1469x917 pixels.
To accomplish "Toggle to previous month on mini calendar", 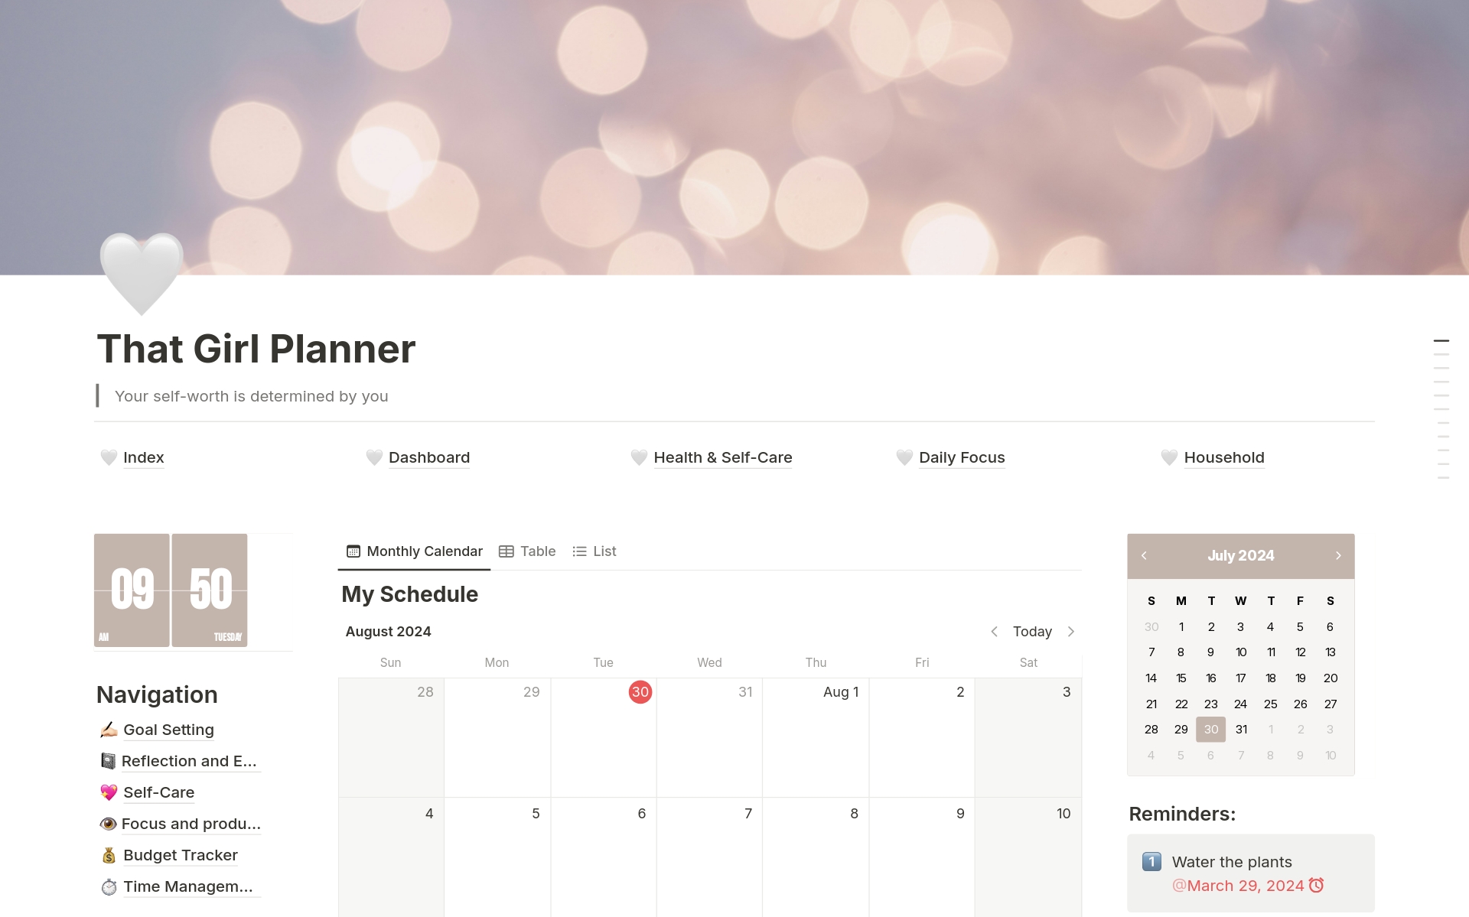I will [1144, 554].
